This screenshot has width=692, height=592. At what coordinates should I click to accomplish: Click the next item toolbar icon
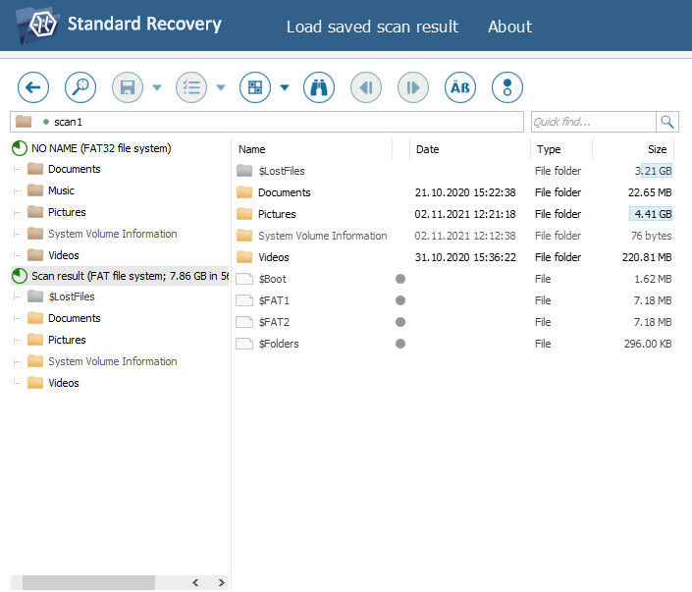(x=413, y=87)
